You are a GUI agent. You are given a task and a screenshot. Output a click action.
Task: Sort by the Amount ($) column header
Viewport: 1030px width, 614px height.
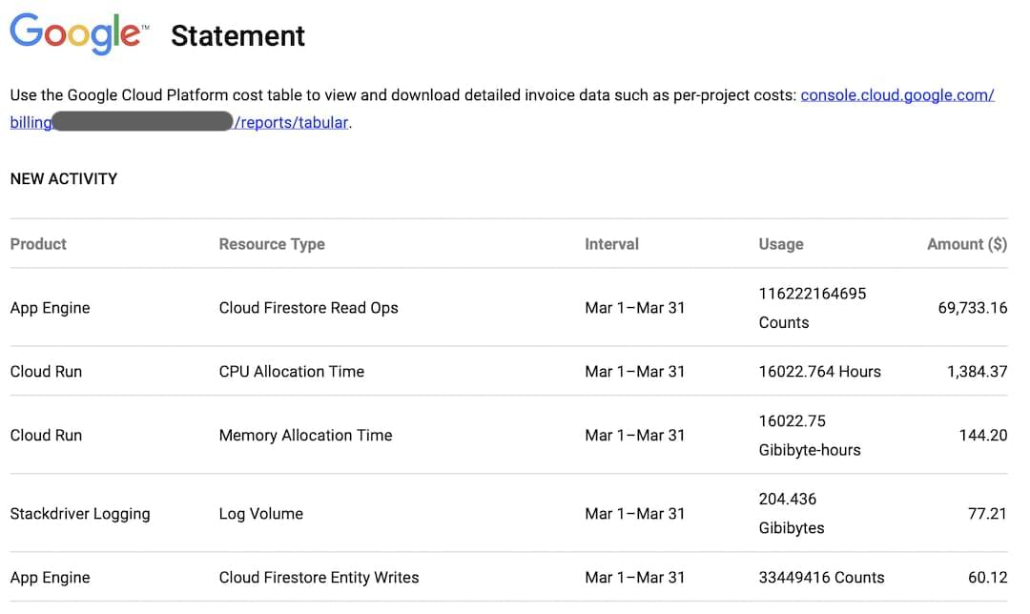(x=966, y=244)
